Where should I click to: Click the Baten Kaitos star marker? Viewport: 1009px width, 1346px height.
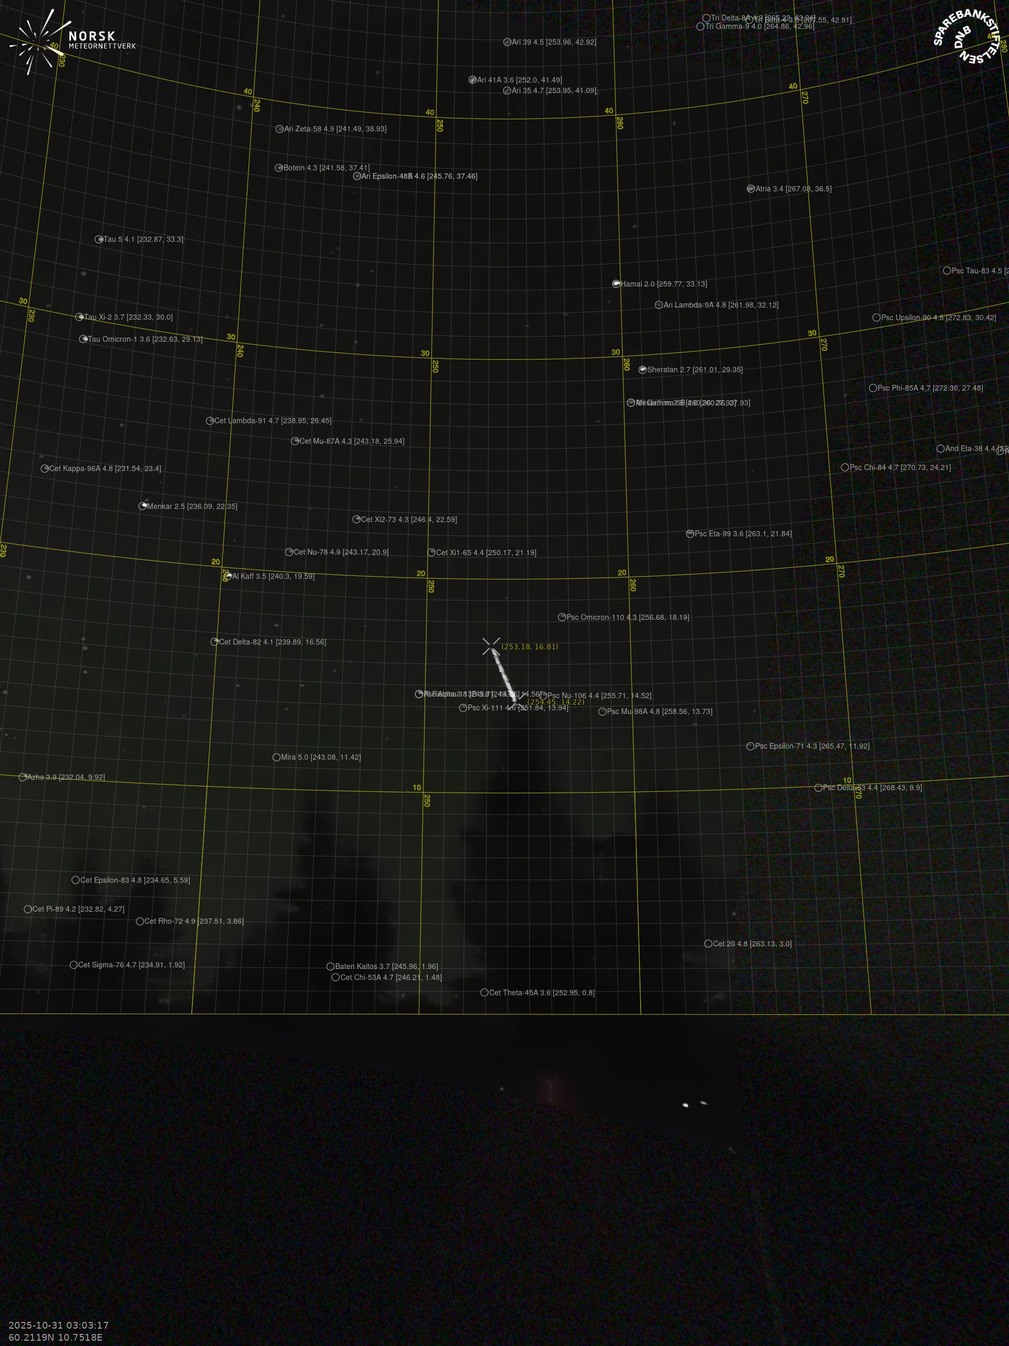331,966
